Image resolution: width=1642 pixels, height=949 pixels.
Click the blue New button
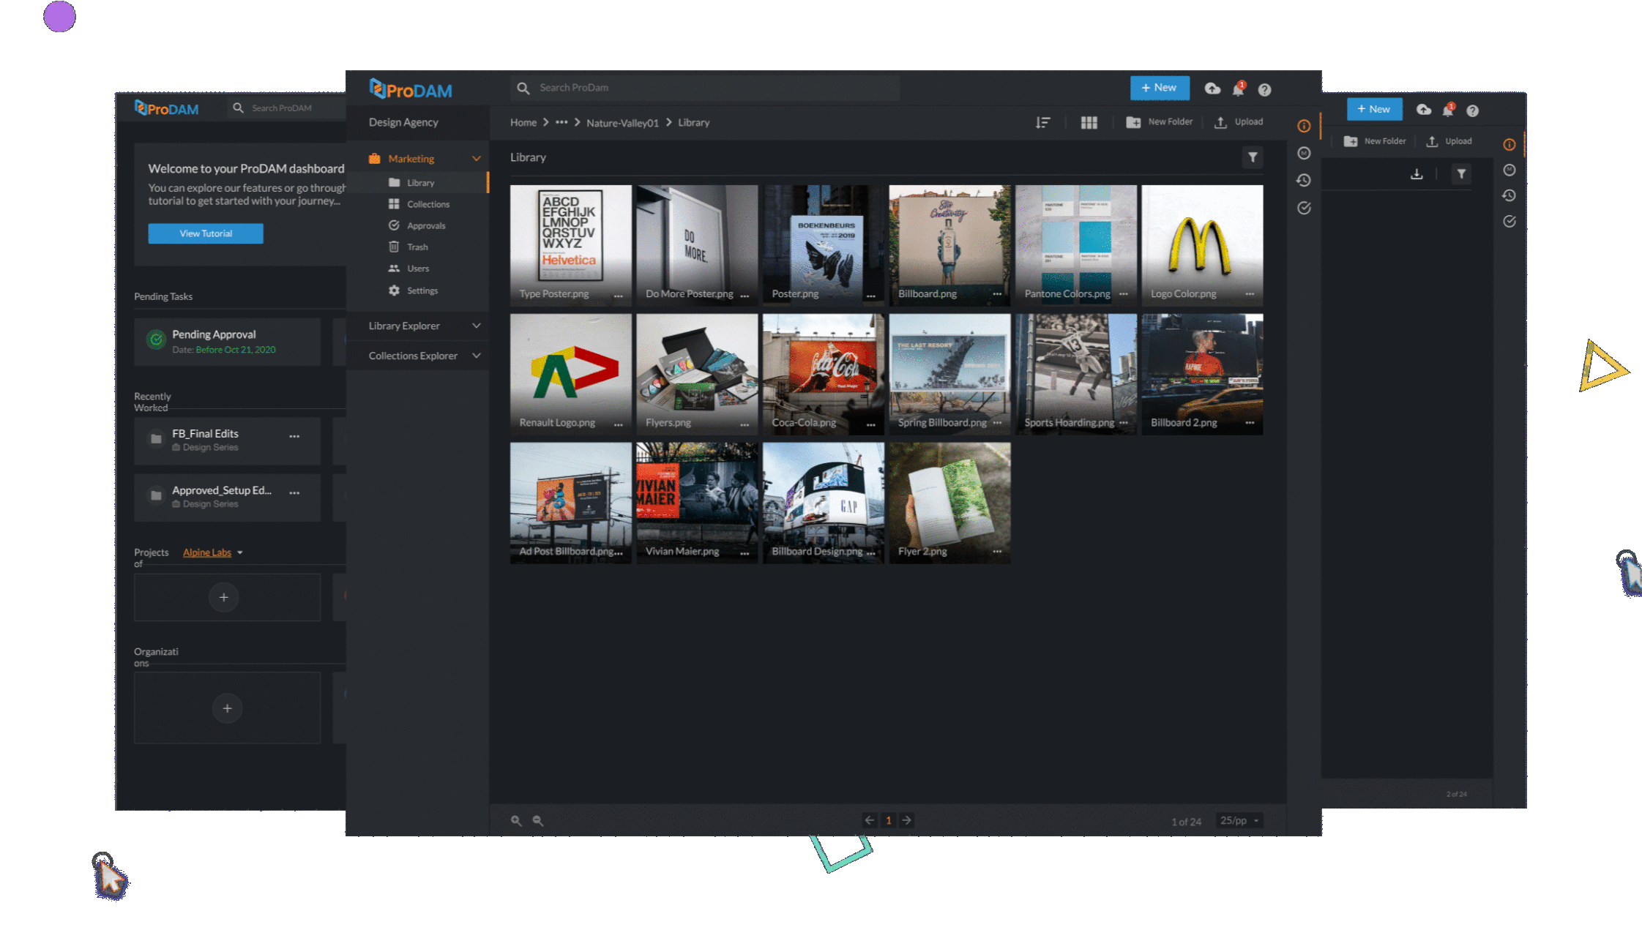(x=1159, y=88)
